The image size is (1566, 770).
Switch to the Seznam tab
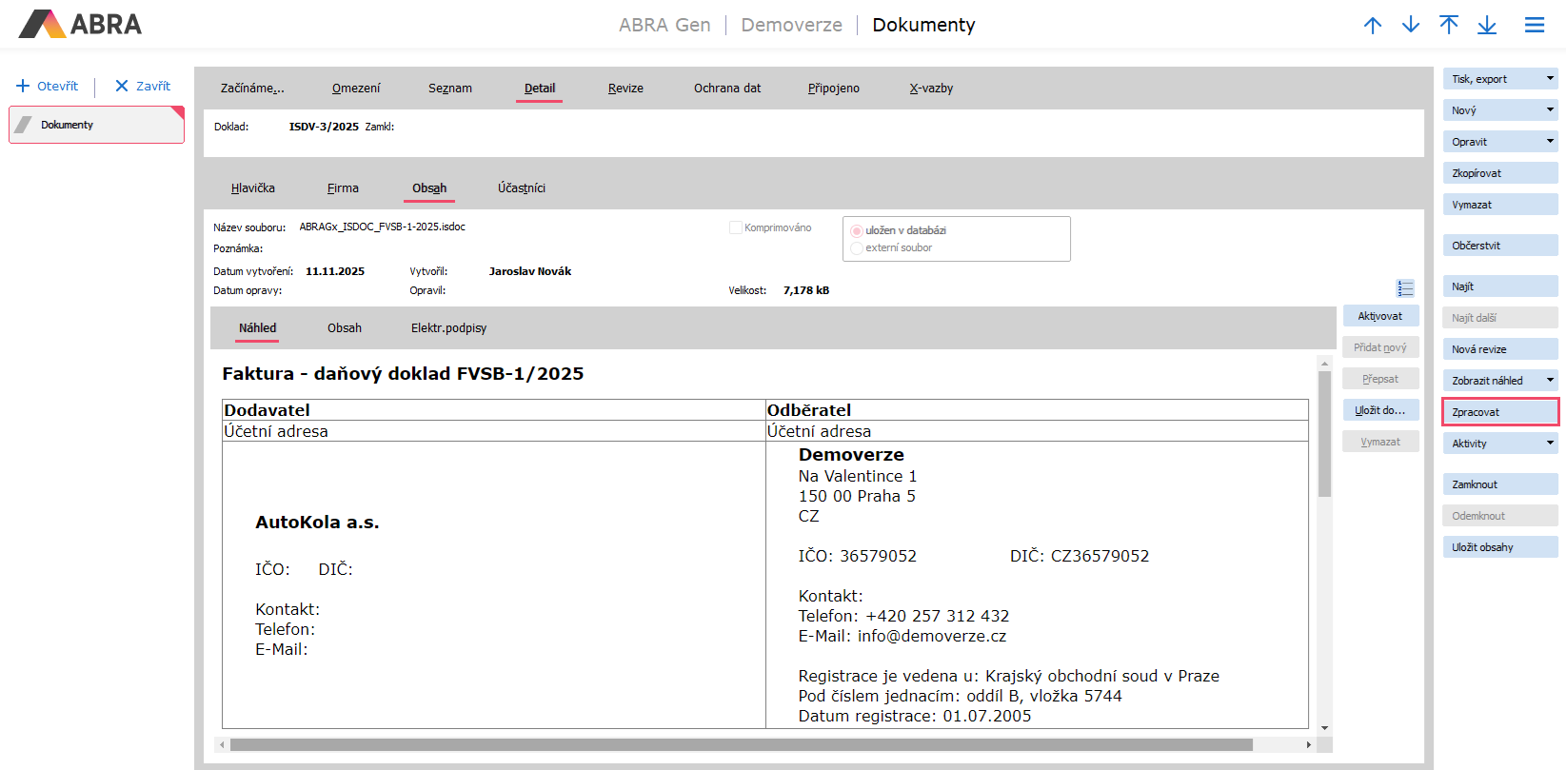pos(449,89)
